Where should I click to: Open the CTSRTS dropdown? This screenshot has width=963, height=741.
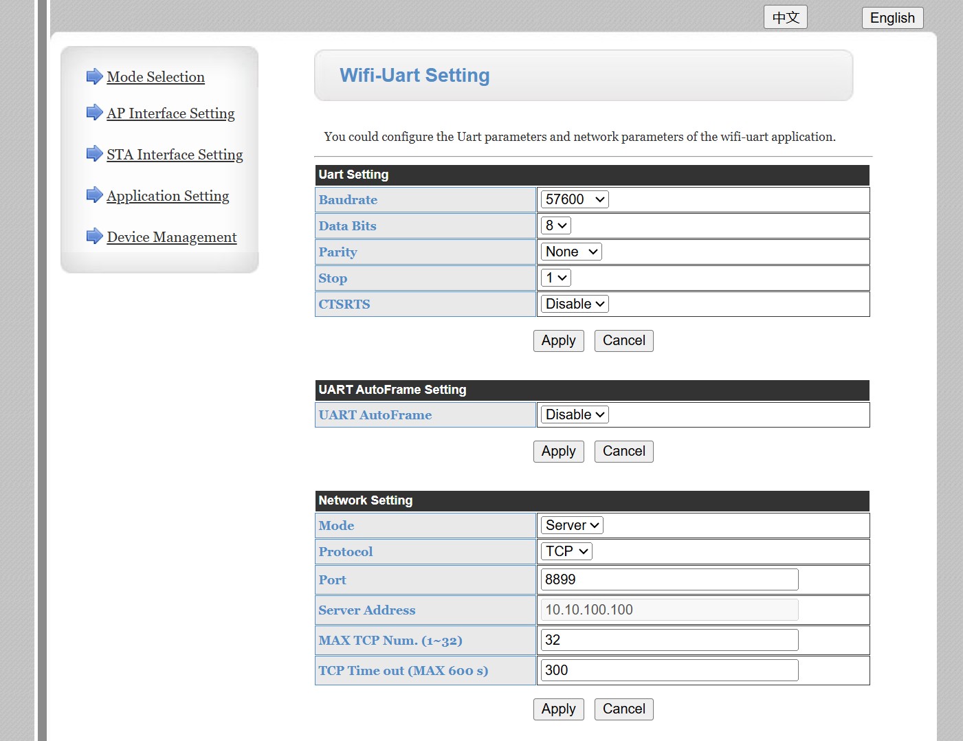[x=574, y=304]
